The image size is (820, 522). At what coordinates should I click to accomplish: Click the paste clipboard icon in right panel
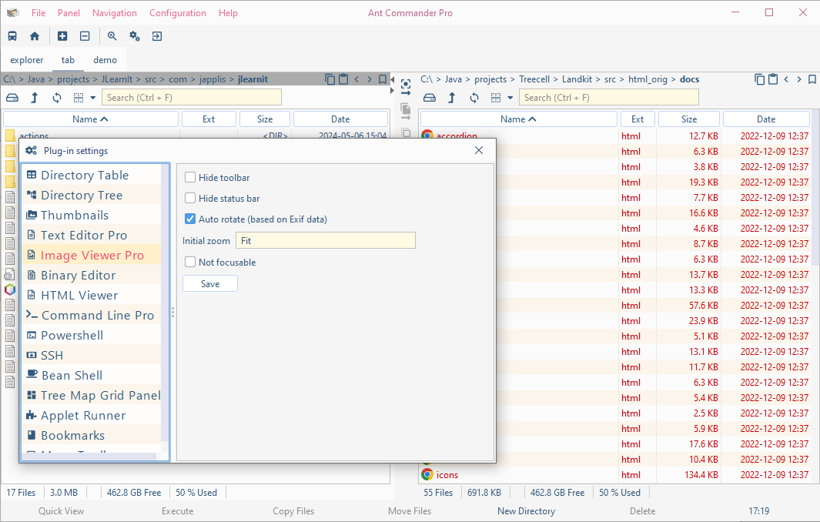point(774,79)
